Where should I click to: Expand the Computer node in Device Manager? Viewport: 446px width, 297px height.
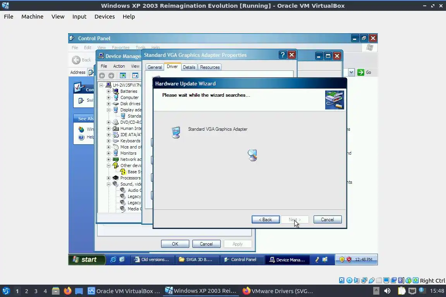tap(108, 97)
